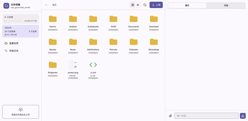Open the Movies folder
Screen dimensions: 248x121
coord(53,42)
